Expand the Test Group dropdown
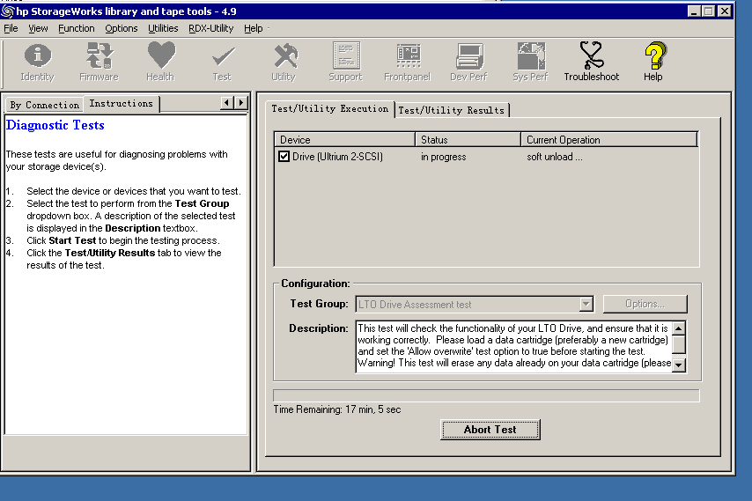The image size is (752, 501). (586, 304)
